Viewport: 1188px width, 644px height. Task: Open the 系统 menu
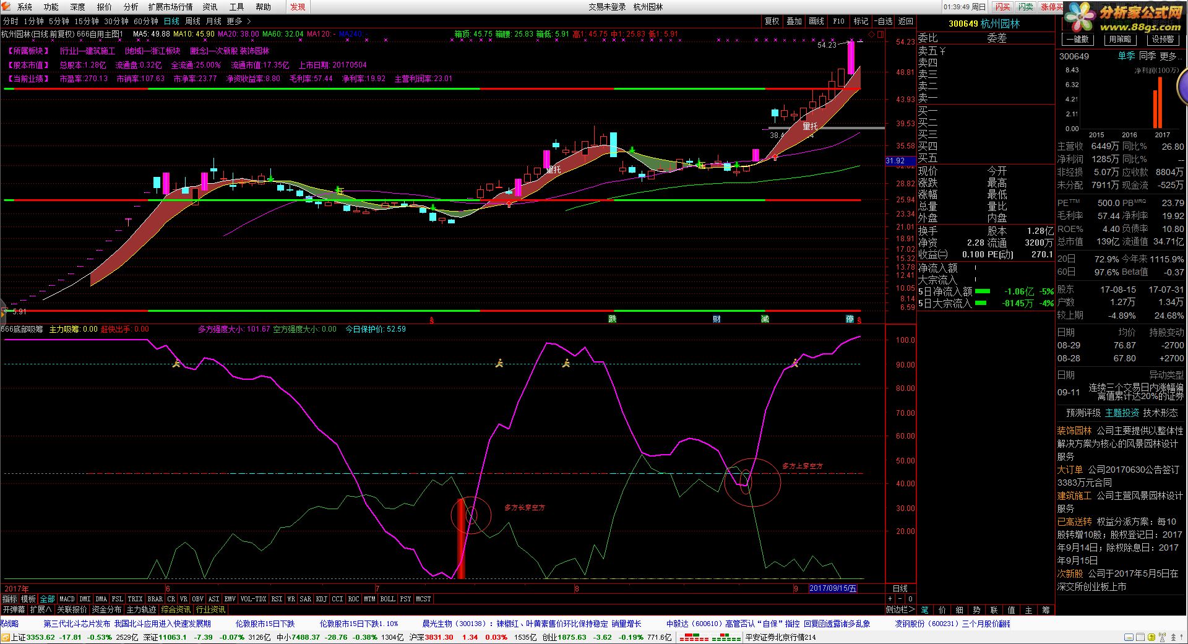[x=24, y=7]
